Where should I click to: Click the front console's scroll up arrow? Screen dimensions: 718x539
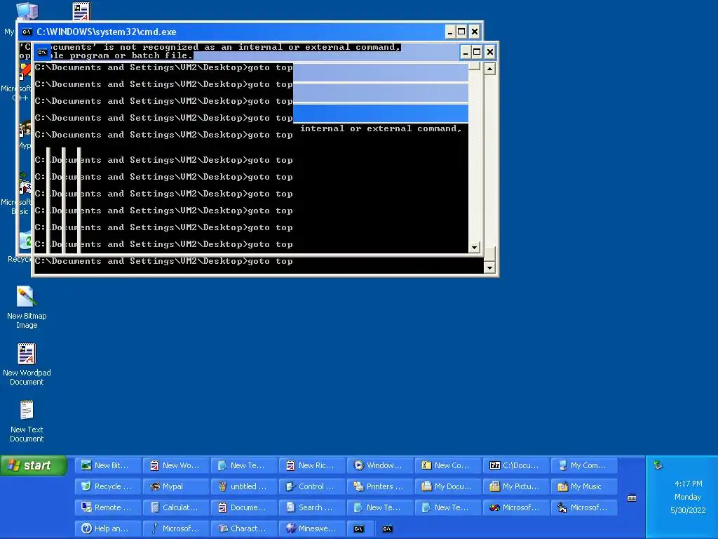489,69
